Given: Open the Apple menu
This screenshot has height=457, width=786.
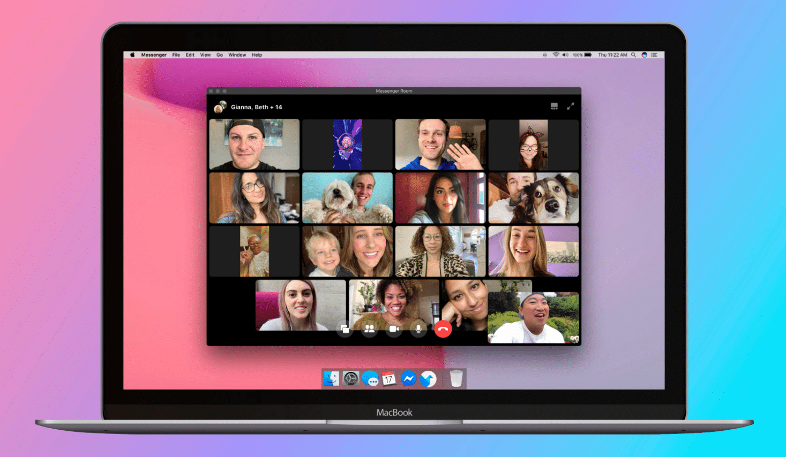Looking at the screenshot, I should click(x=132, y=55).
